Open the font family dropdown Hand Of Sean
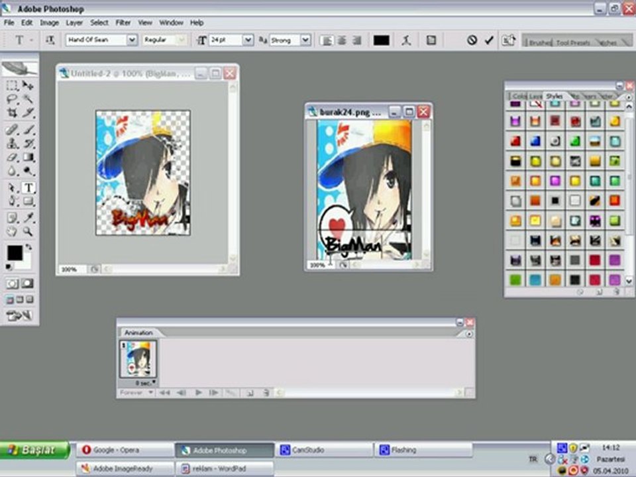This screenshot has width=636, height=477. [131, 40]
